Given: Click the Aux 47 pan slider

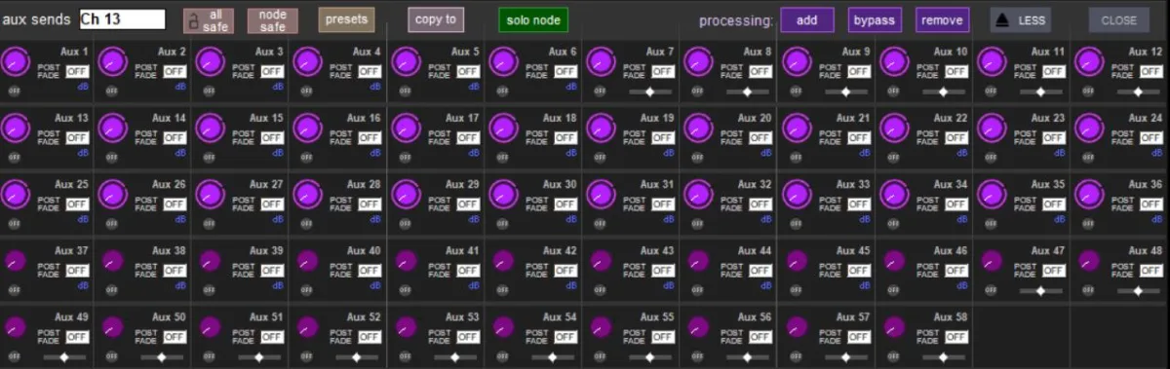Looking at the screenshot, I should pyautogui.click(x=1040, y=291).
